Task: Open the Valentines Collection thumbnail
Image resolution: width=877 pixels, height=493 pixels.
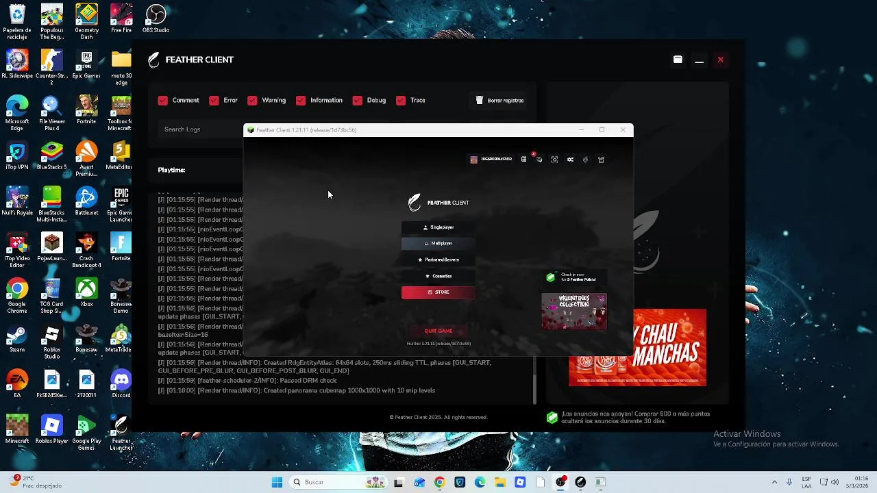Action: [574, 312]
